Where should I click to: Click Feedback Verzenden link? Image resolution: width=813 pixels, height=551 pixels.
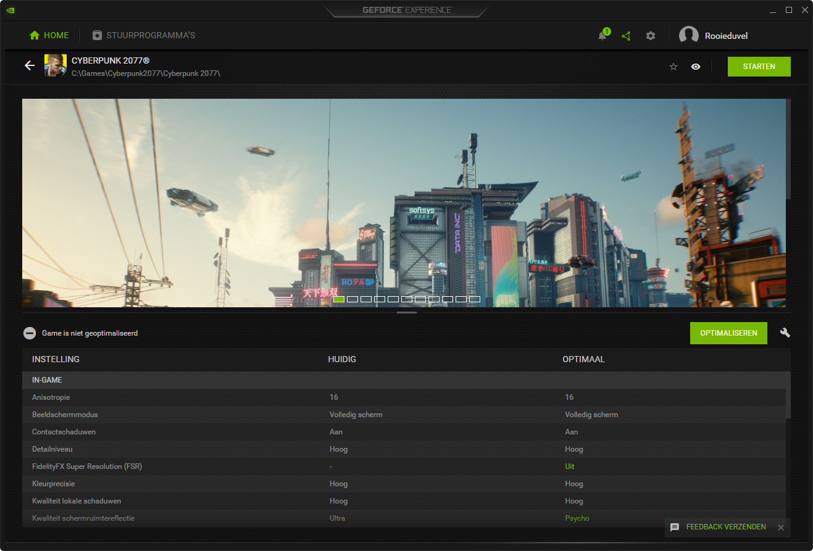pyautogui.click(x=725, y=527)
